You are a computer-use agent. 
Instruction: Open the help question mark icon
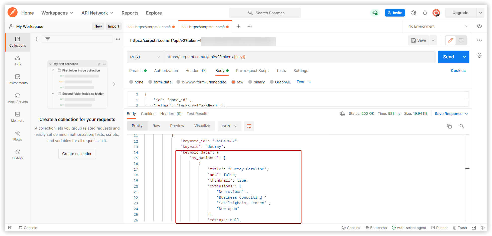(482, 228)
